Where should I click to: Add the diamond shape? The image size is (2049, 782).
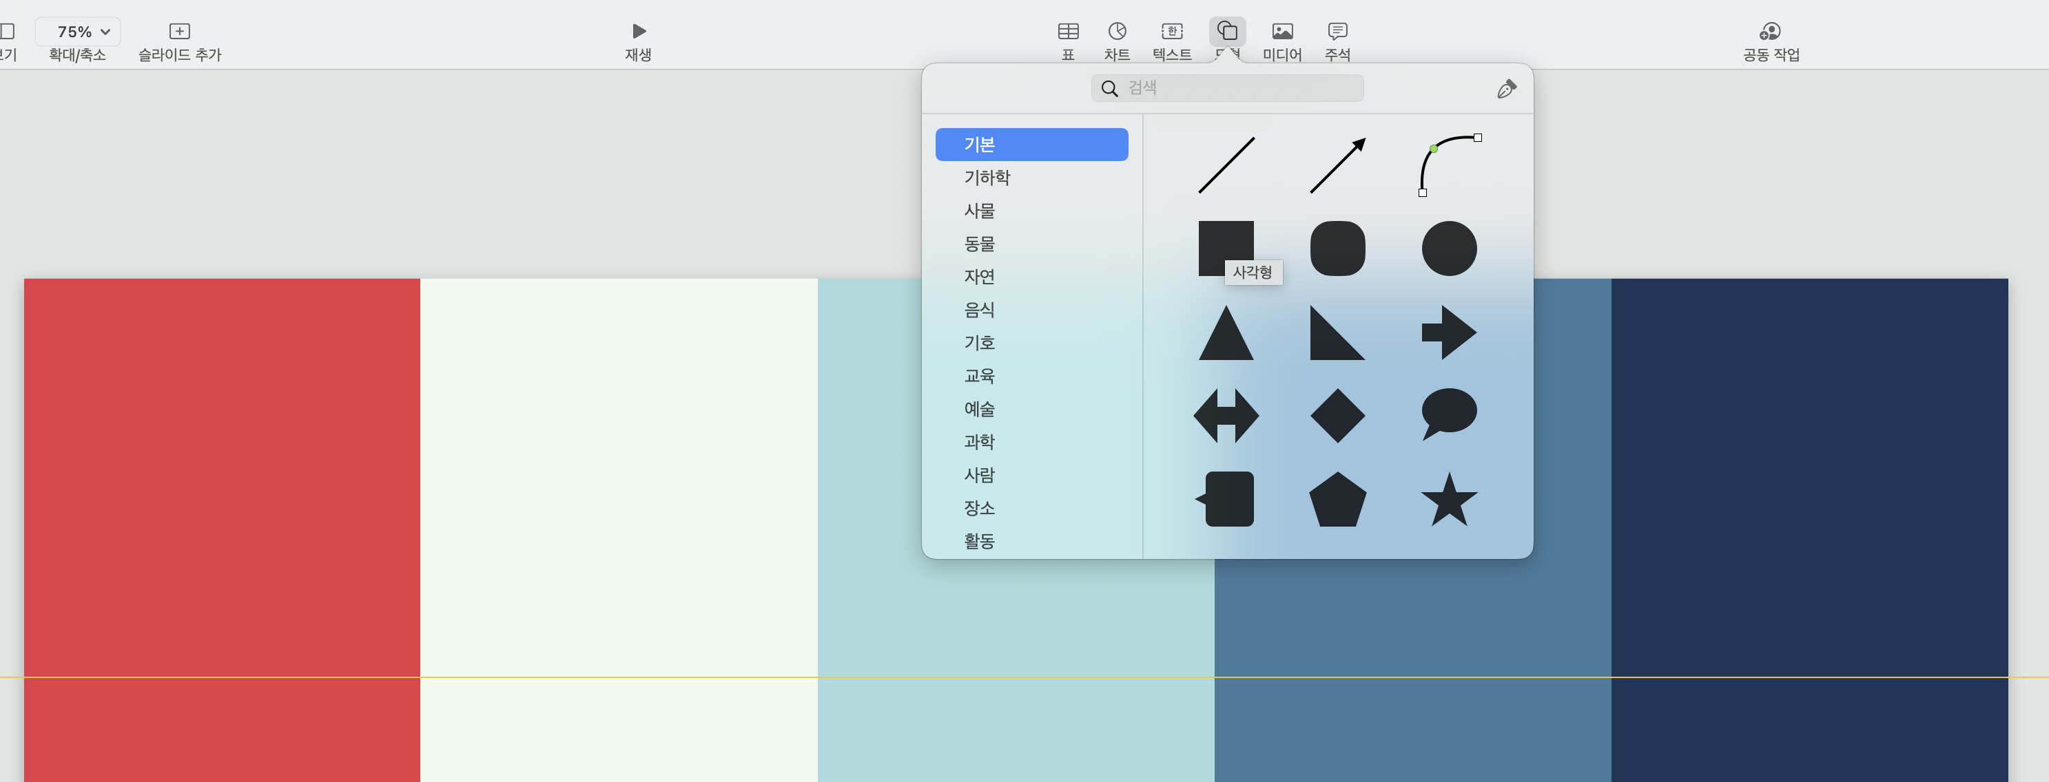pos(1337,416)
